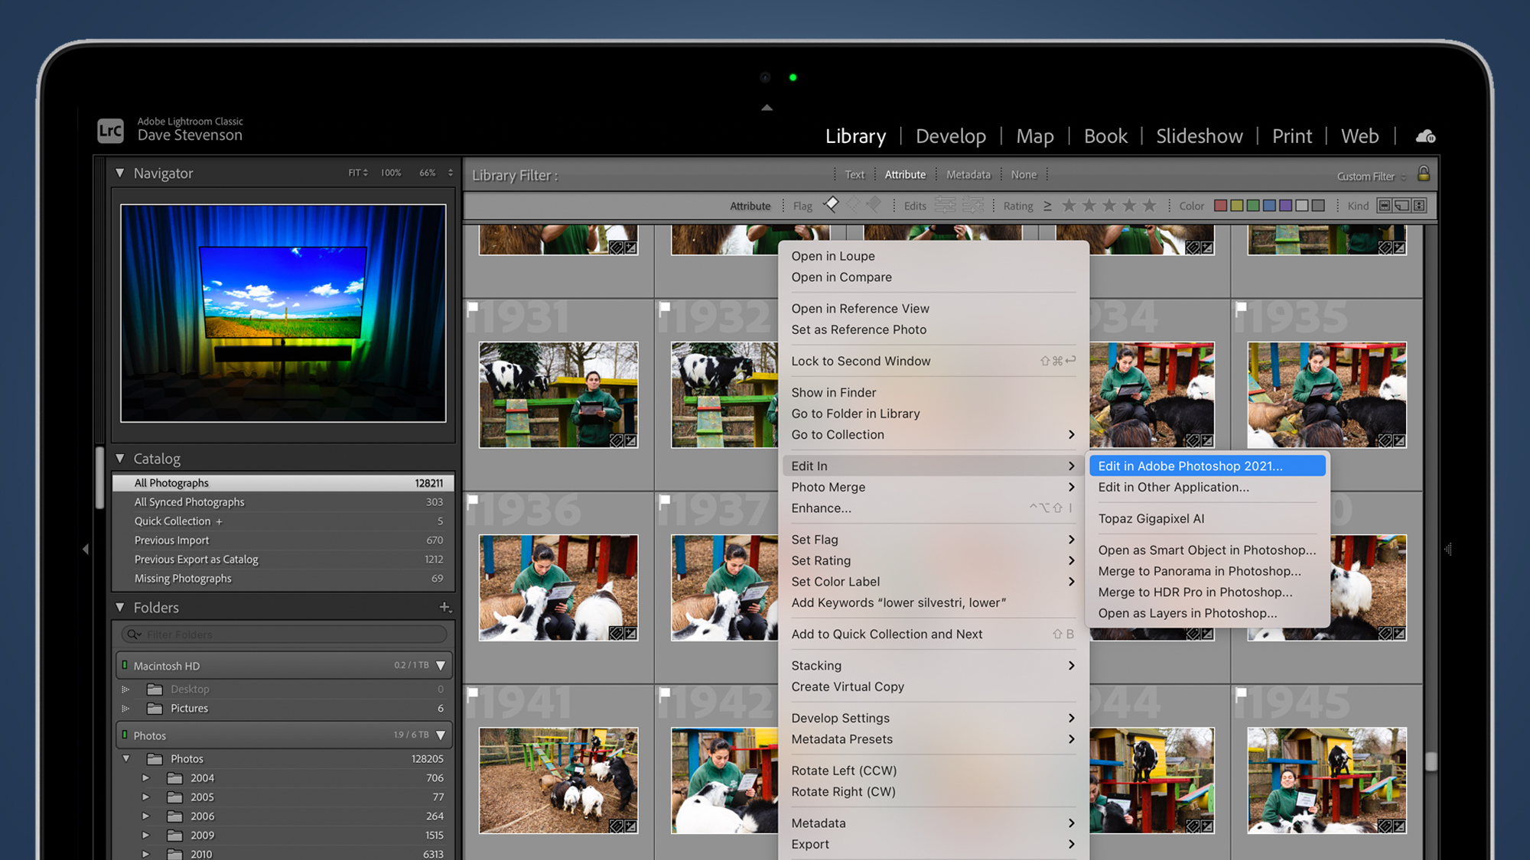This screenshot has height=860, width=1530.
Task: Filter by Kind videos icon
Action: pos(1419,206)
